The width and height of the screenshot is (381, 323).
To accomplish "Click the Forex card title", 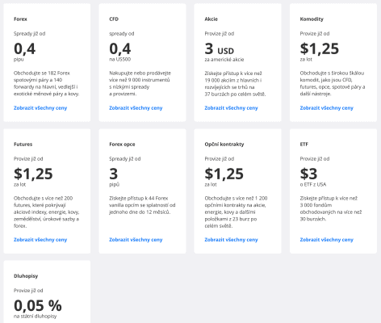I will pyautogui.click(x=20, y=19).
